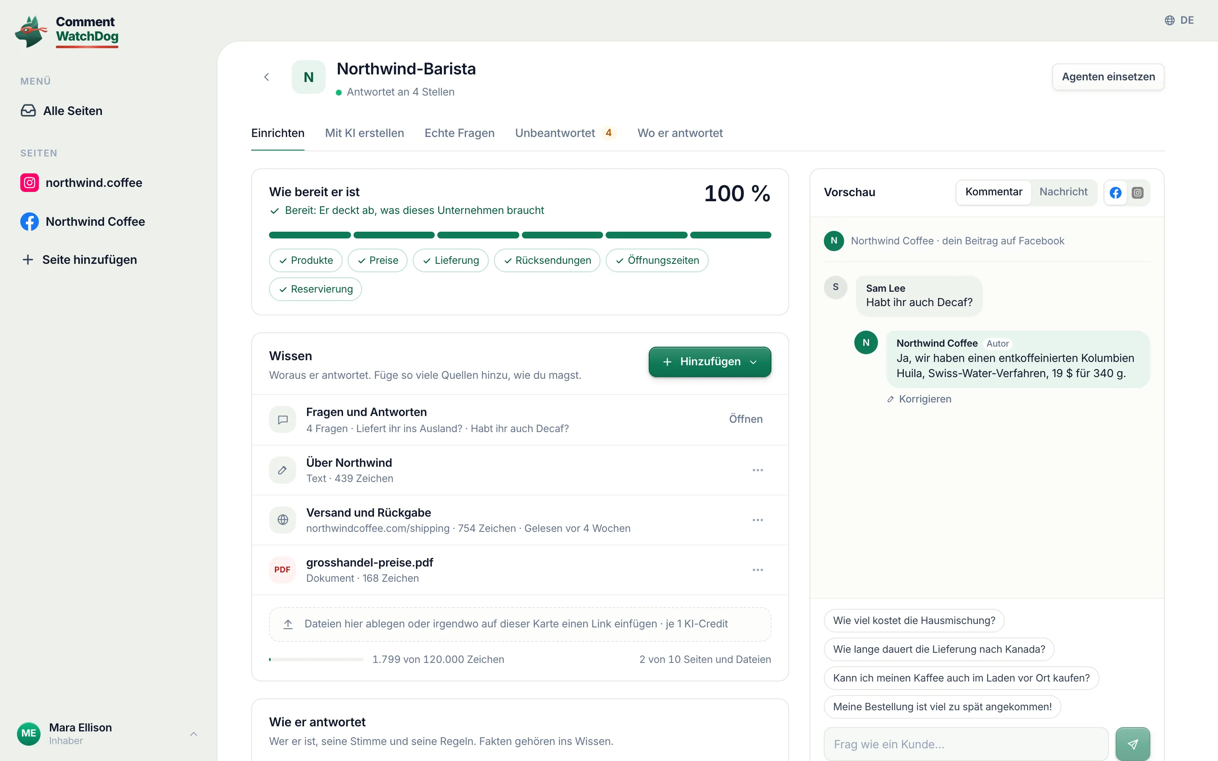Add a new page via Seite hinzufügen
1218x761 pixels.
tap(80, 260)
